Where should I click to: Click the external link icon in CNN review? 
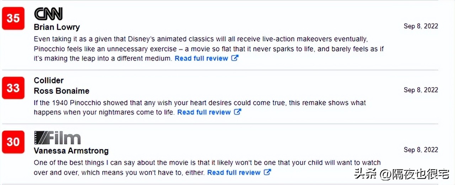(235, 58)
